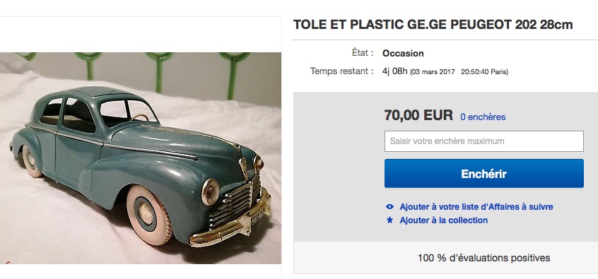Open the Peugeot 202 toy car photo

[141, 158]
